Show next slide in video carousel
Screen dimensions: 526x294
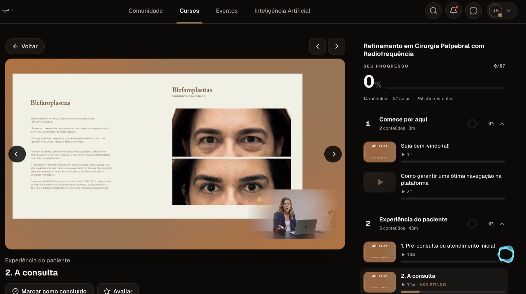point(333,154)
